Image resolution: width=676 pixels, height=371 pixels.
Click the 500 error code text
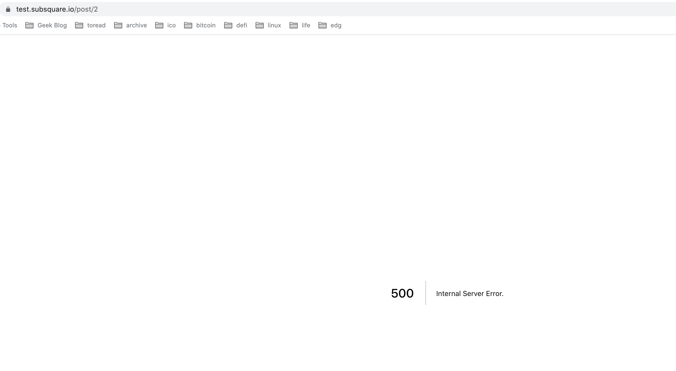point(402,293)
